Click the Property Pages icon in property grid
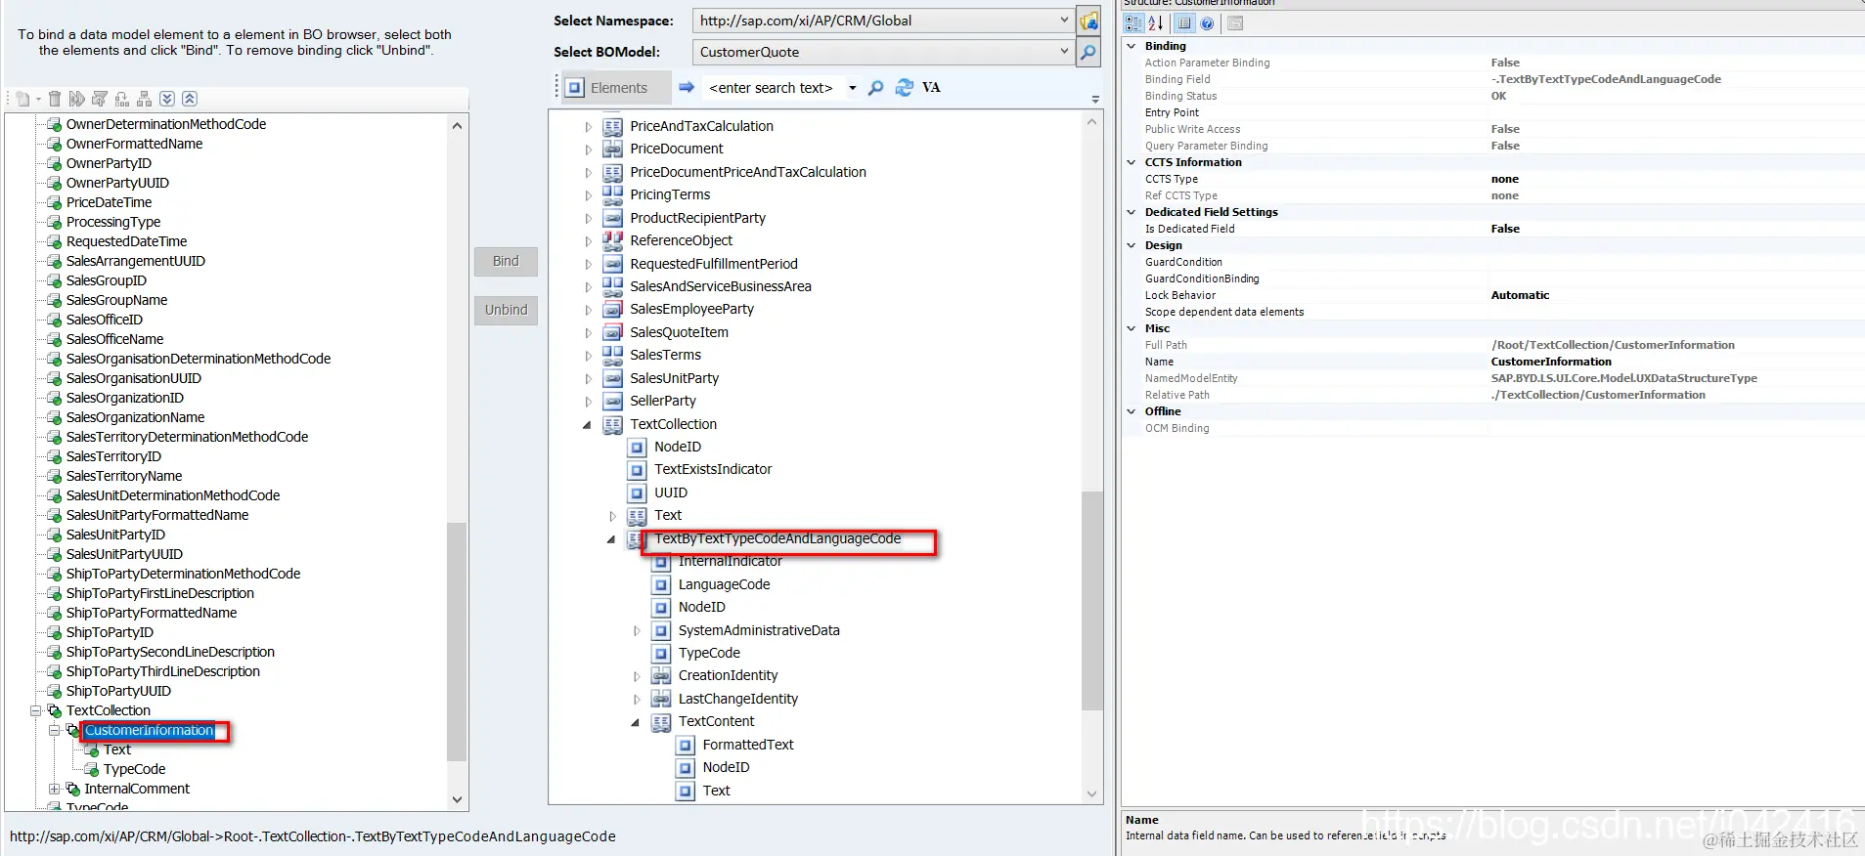 tap(1235, 23)
